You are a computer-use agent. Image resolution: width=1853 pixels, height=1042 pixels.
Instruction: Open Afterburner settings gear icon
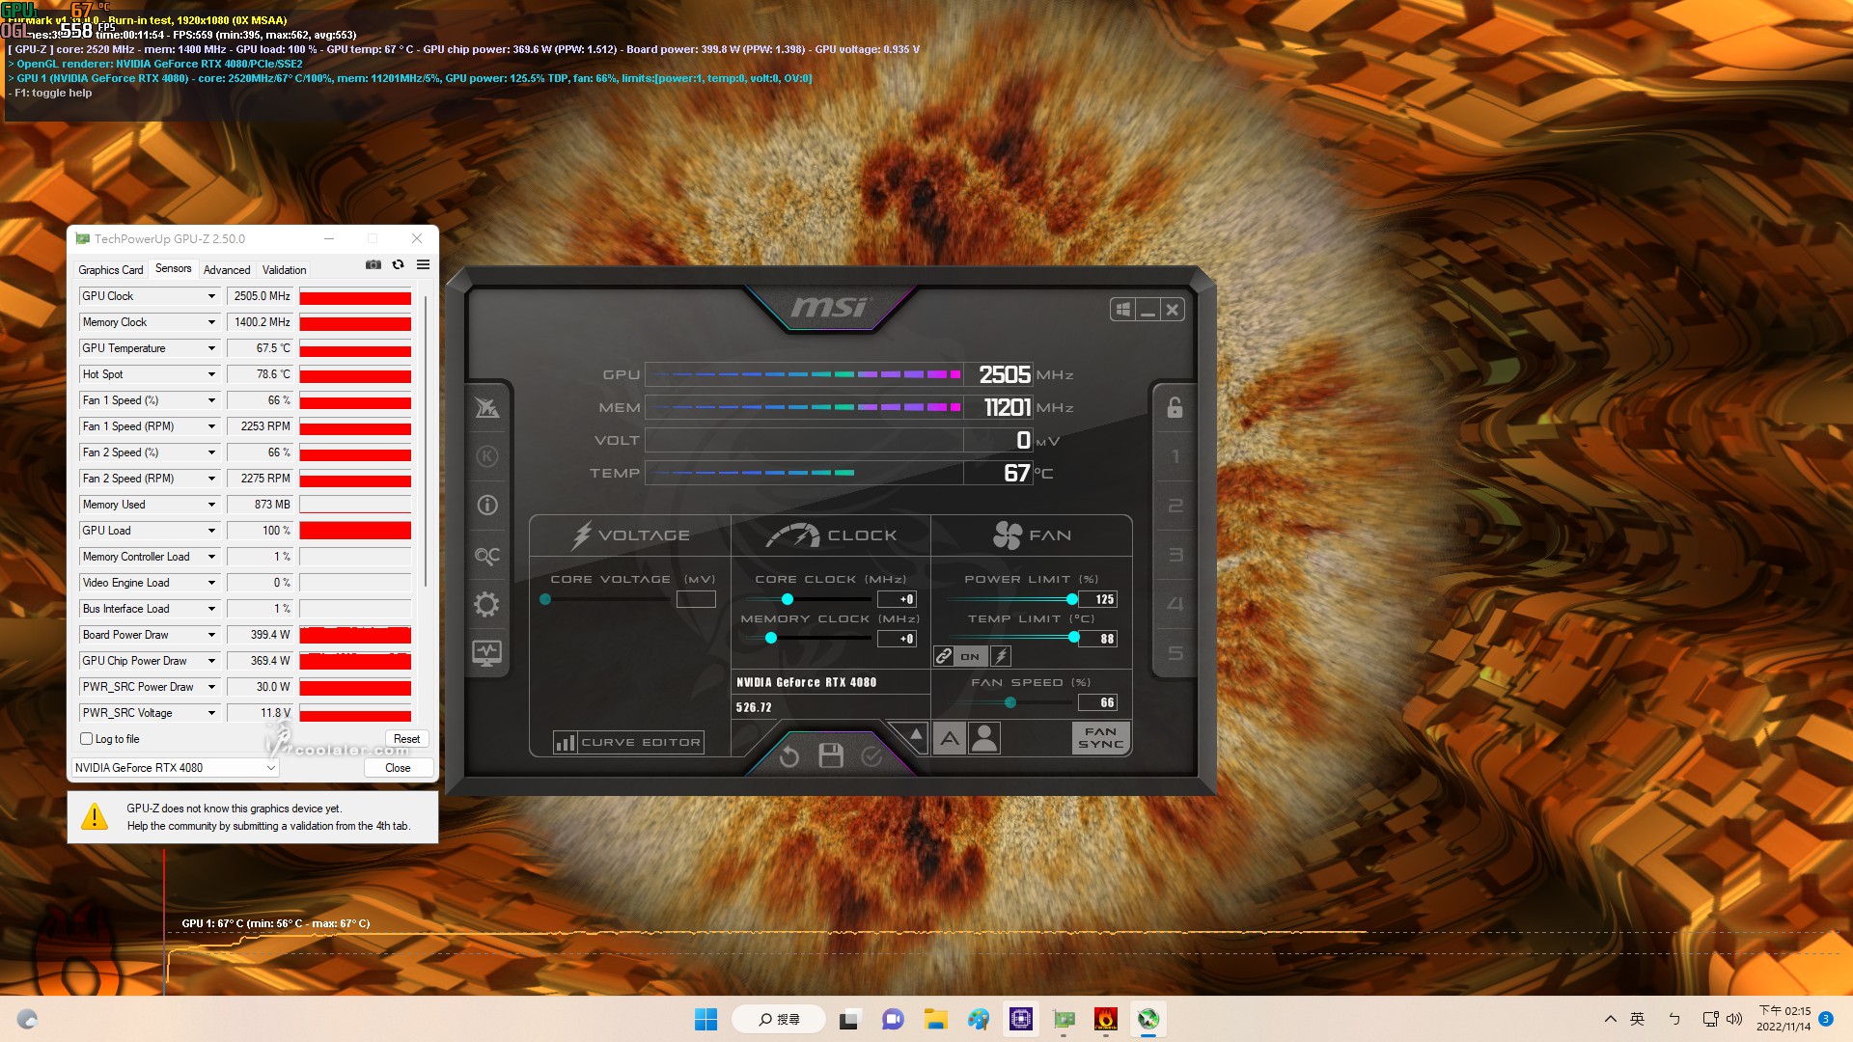coord(487,605)
